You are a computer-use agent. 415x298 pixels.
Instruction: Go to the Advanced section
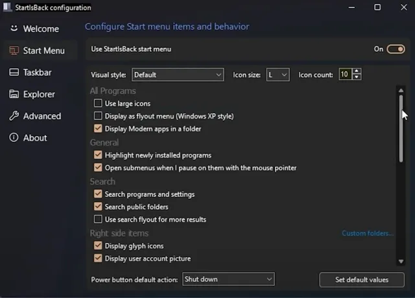coord(42,116)
